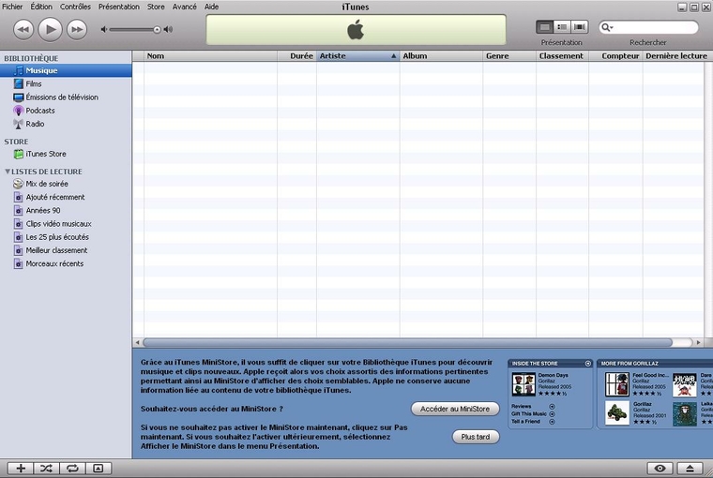Image resolution: width=713 pixels, height=478 pixels.
Task: Select the Morceaux récents playlist
Action: (66, 263)
